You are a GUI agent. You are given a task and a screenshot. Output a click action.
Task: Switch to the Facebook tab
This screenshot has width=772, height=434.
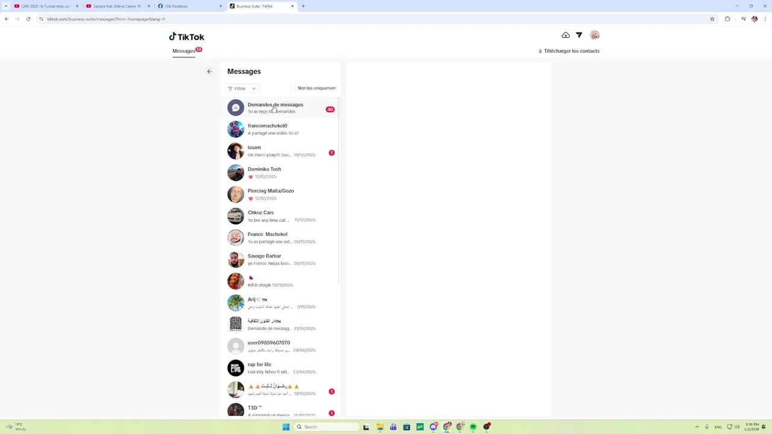click(x=190, y=6)
